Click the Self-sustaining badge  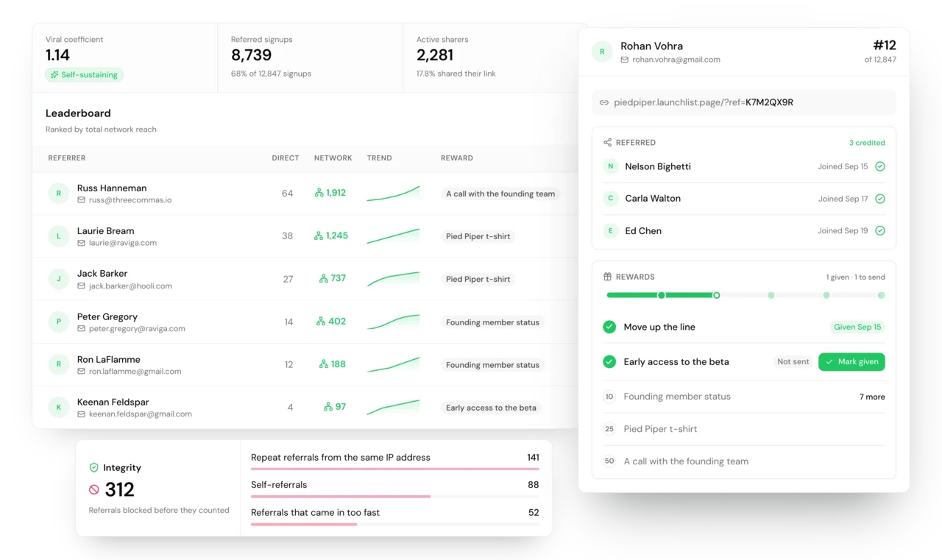coord(84,75)
